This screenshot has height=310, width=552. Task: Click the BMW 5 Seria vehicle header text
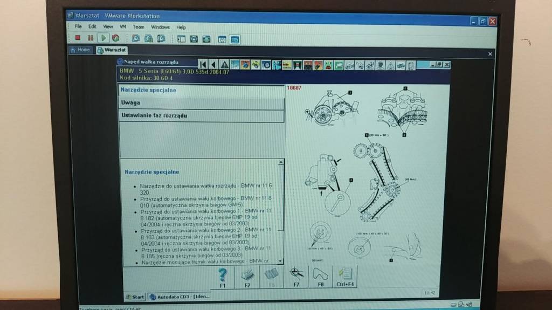(174, 72)
